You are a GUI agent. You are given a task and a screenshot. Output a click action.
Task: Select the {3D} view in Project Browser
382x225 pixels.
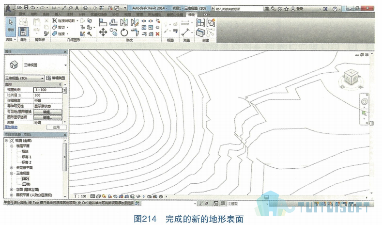[x=25, y=178]
